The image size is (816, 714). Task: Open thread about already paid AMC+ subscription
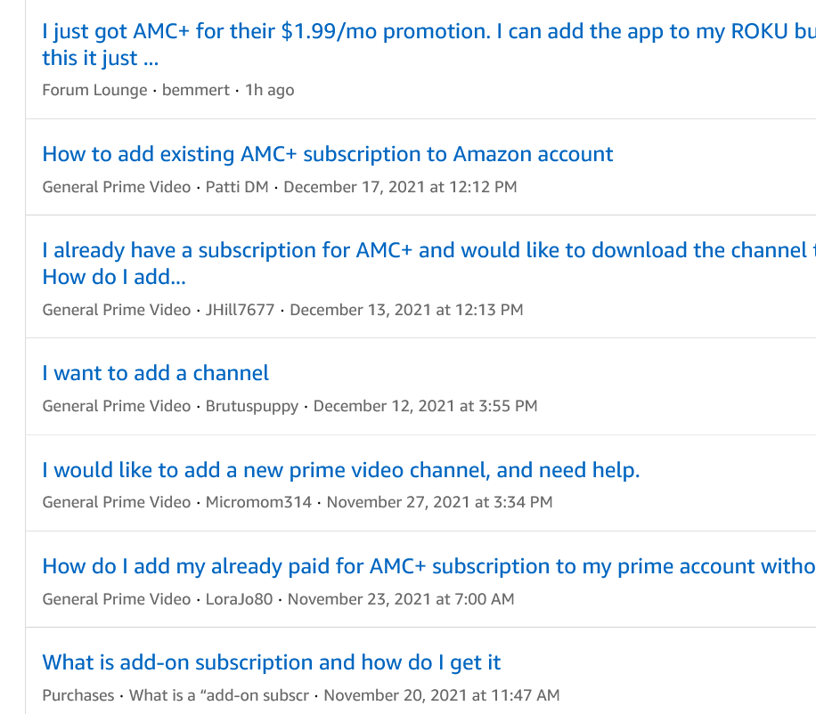pos(428,566)
